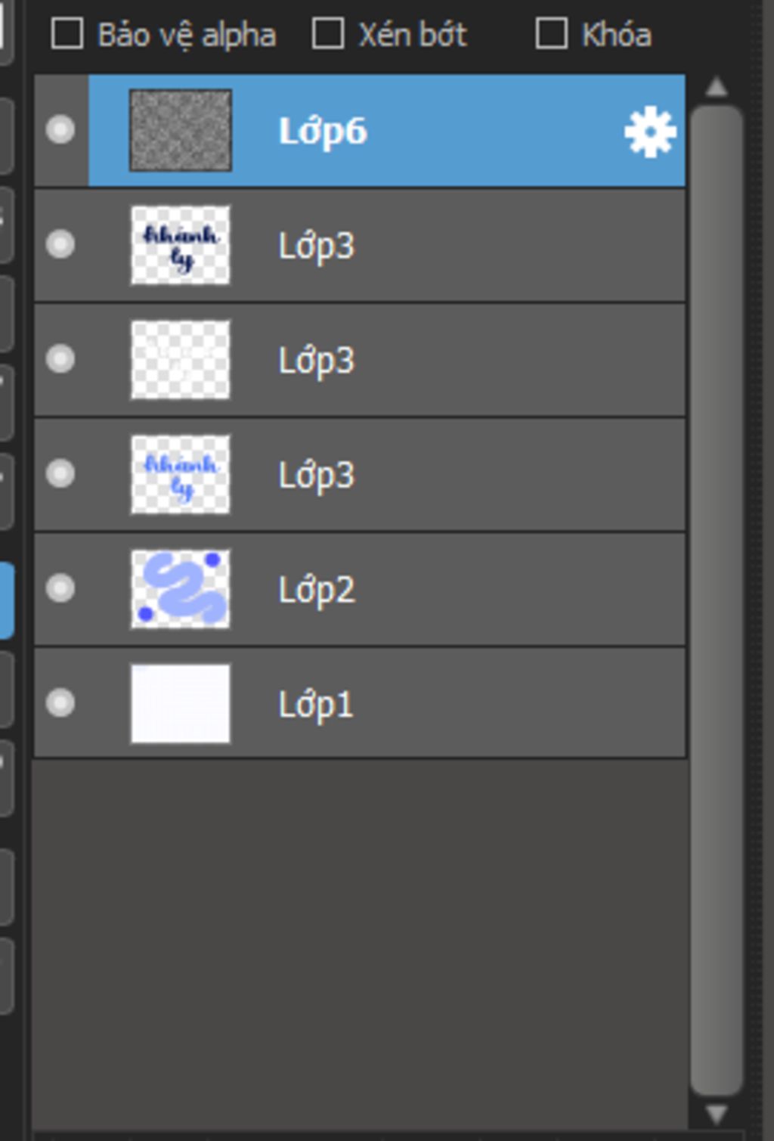This screenshot has width=774, height=1141.
Task: Check the Khóa lock checkbox
Action: pos(551,34)
